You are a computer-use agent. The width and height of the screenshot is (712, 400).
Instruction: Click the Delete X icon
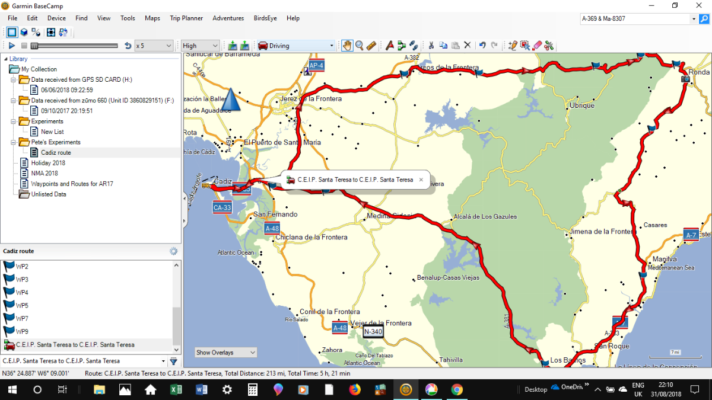[467, 46]
